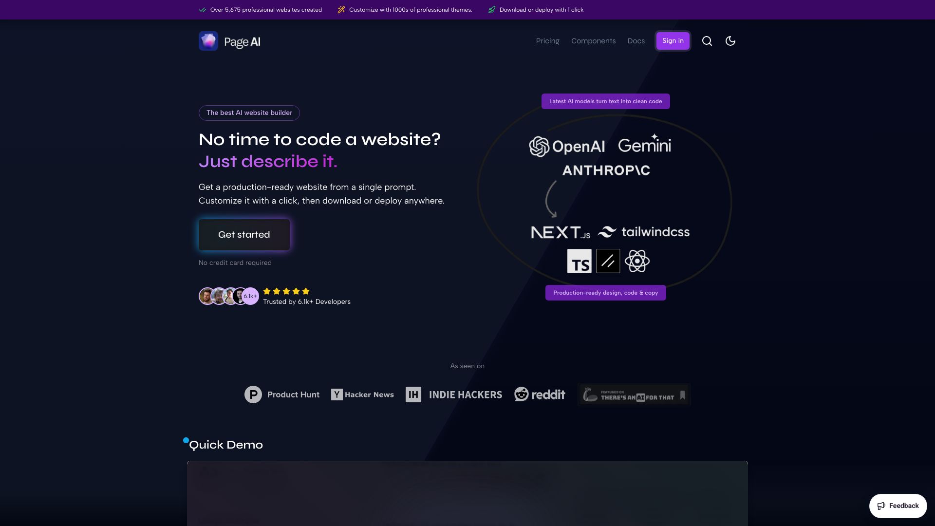Screen dimensions: 935x526
Task: Open the search magnifier icon
Action: click(707, 41)
